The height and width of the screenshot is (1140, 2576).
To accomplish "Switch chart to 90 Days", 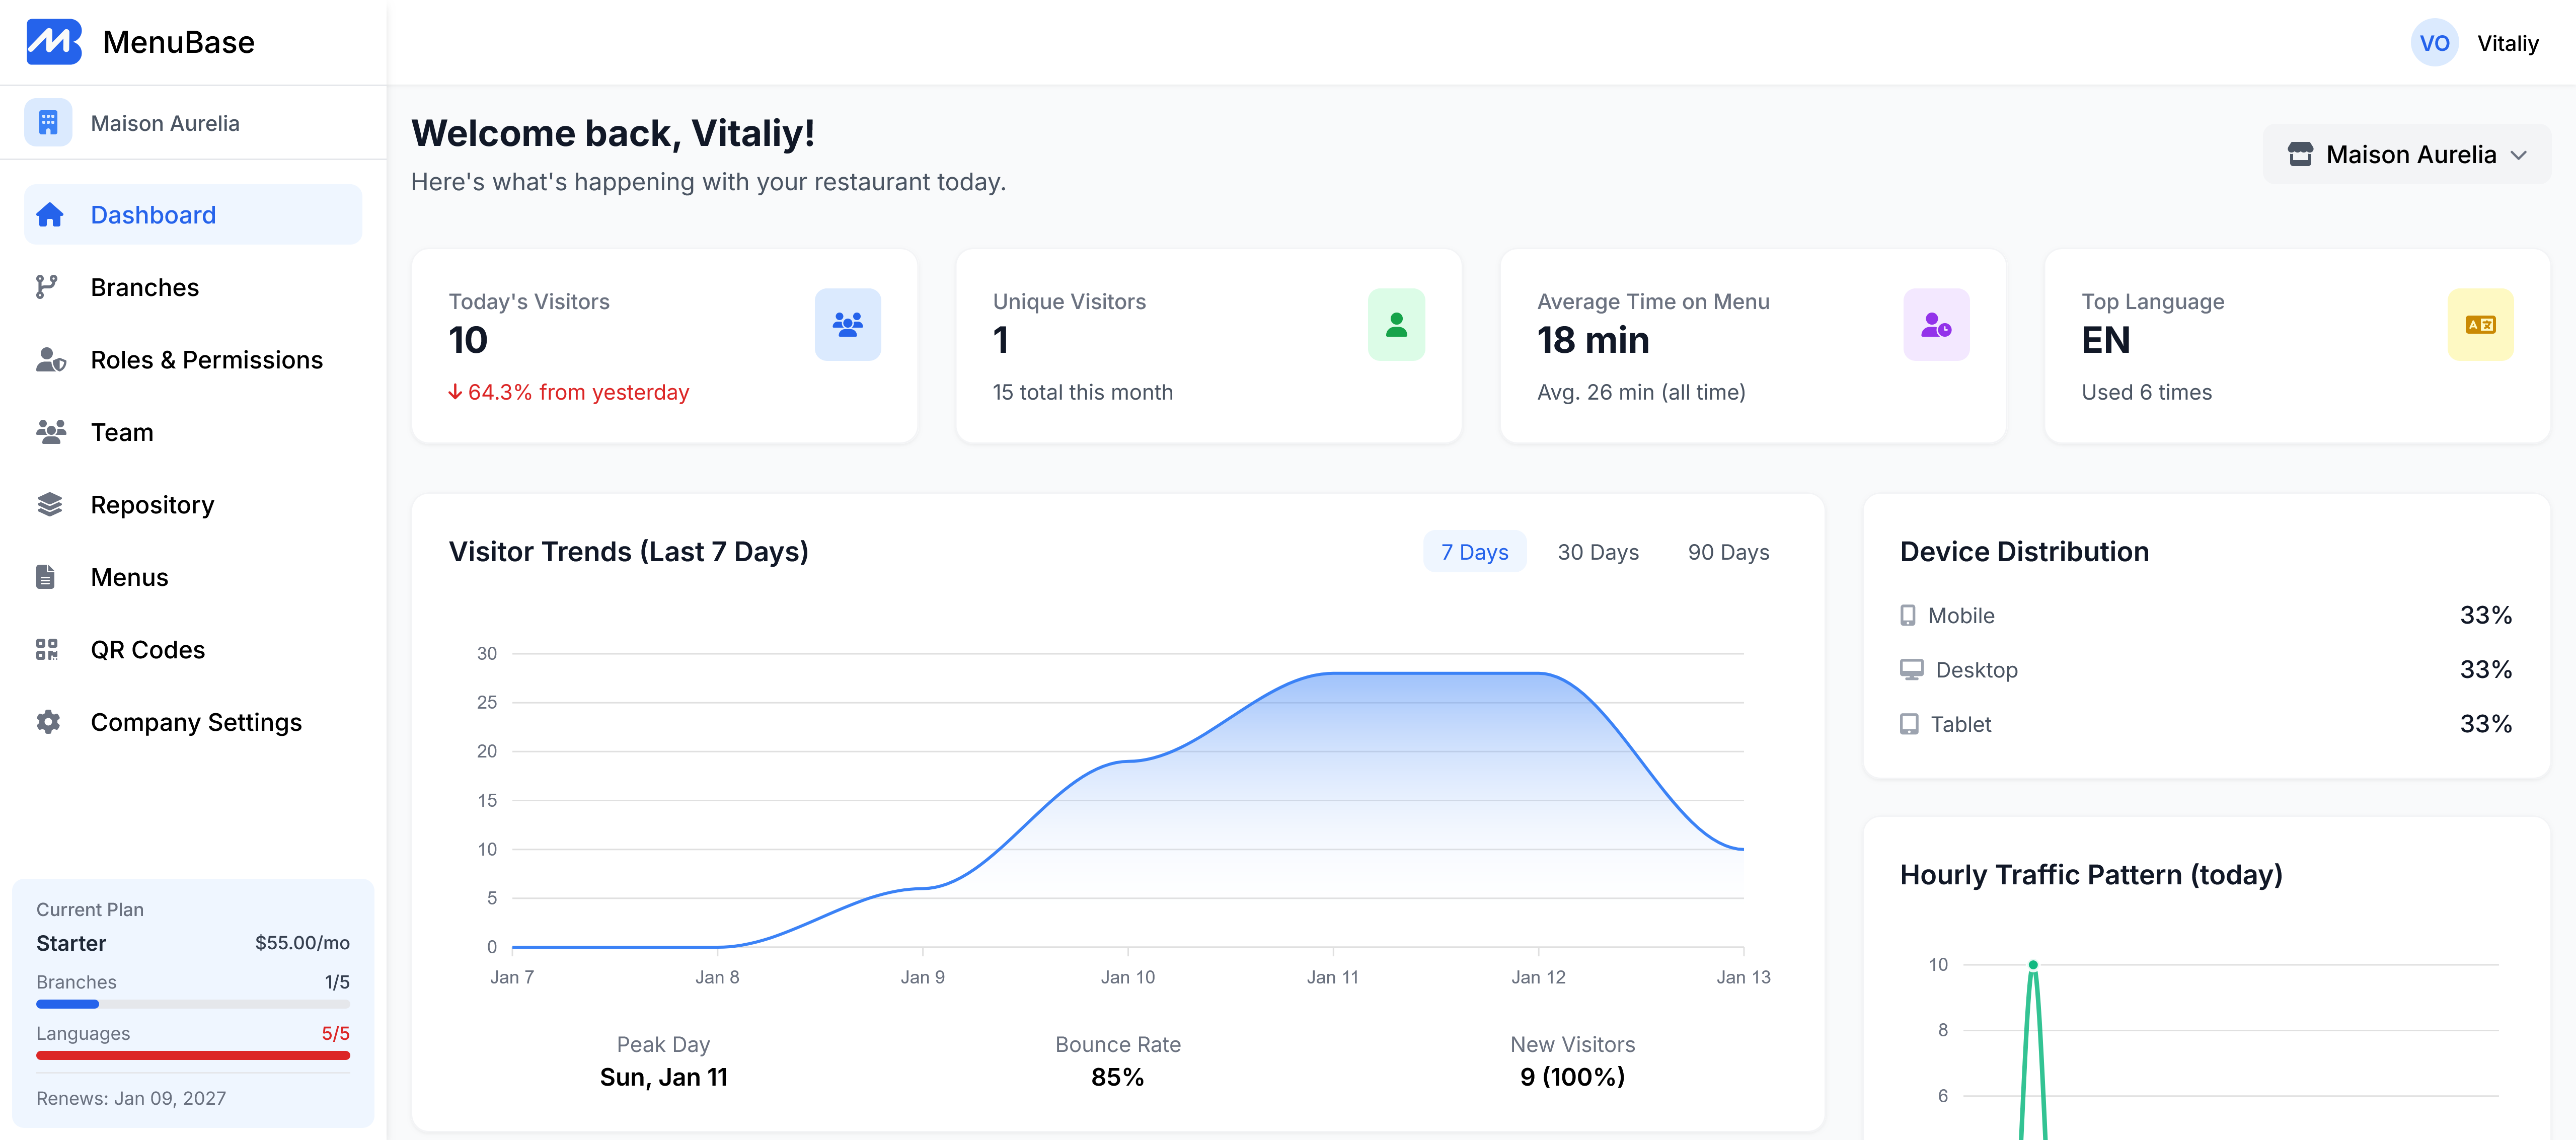I will pyautogui.click(x=1727, y=552).
